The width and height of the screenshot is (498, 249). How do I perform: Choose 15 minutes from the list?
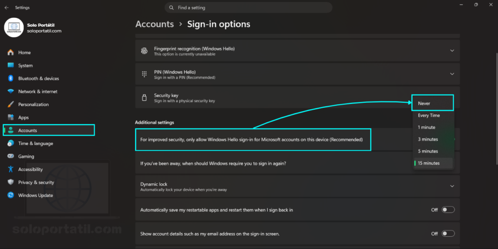pyautogui.click(x=432, y=163)
